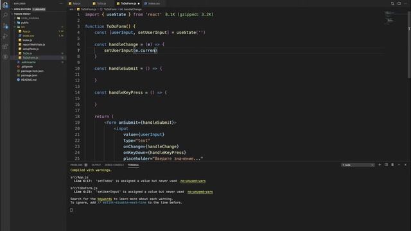Open the Search view in activity bar
This screenshot has height=231, width=411.
pos(5,15)
